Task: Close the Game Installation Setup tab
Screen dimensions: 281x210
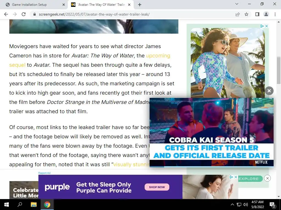Action: point(64,5)
